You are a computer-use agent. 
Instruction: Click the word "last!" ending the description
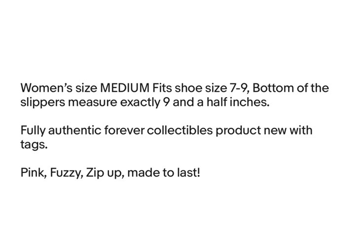click(188, 173)
